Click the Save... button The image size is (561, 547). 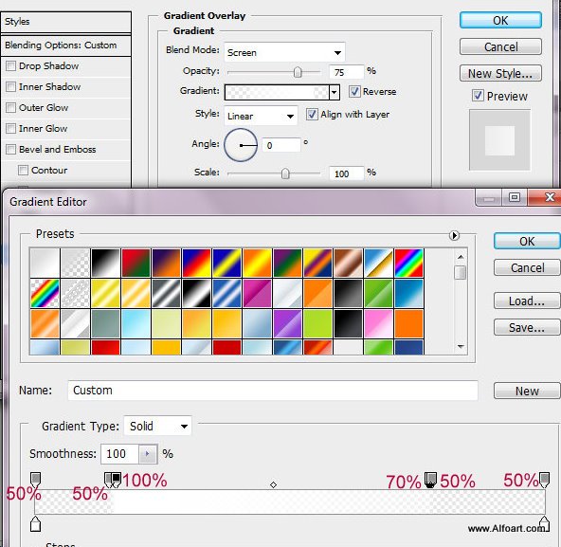click(527, 327)
